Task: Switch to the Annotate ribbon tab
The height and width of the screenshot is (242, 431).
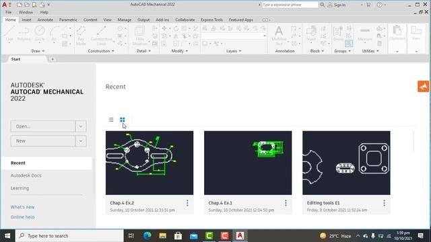Action: [x=45, y=19]
